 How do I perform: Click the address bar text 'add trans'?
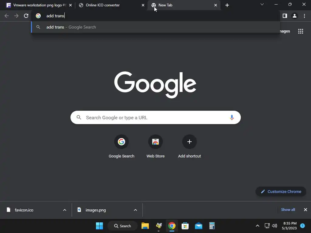click(x=55, y=16)
